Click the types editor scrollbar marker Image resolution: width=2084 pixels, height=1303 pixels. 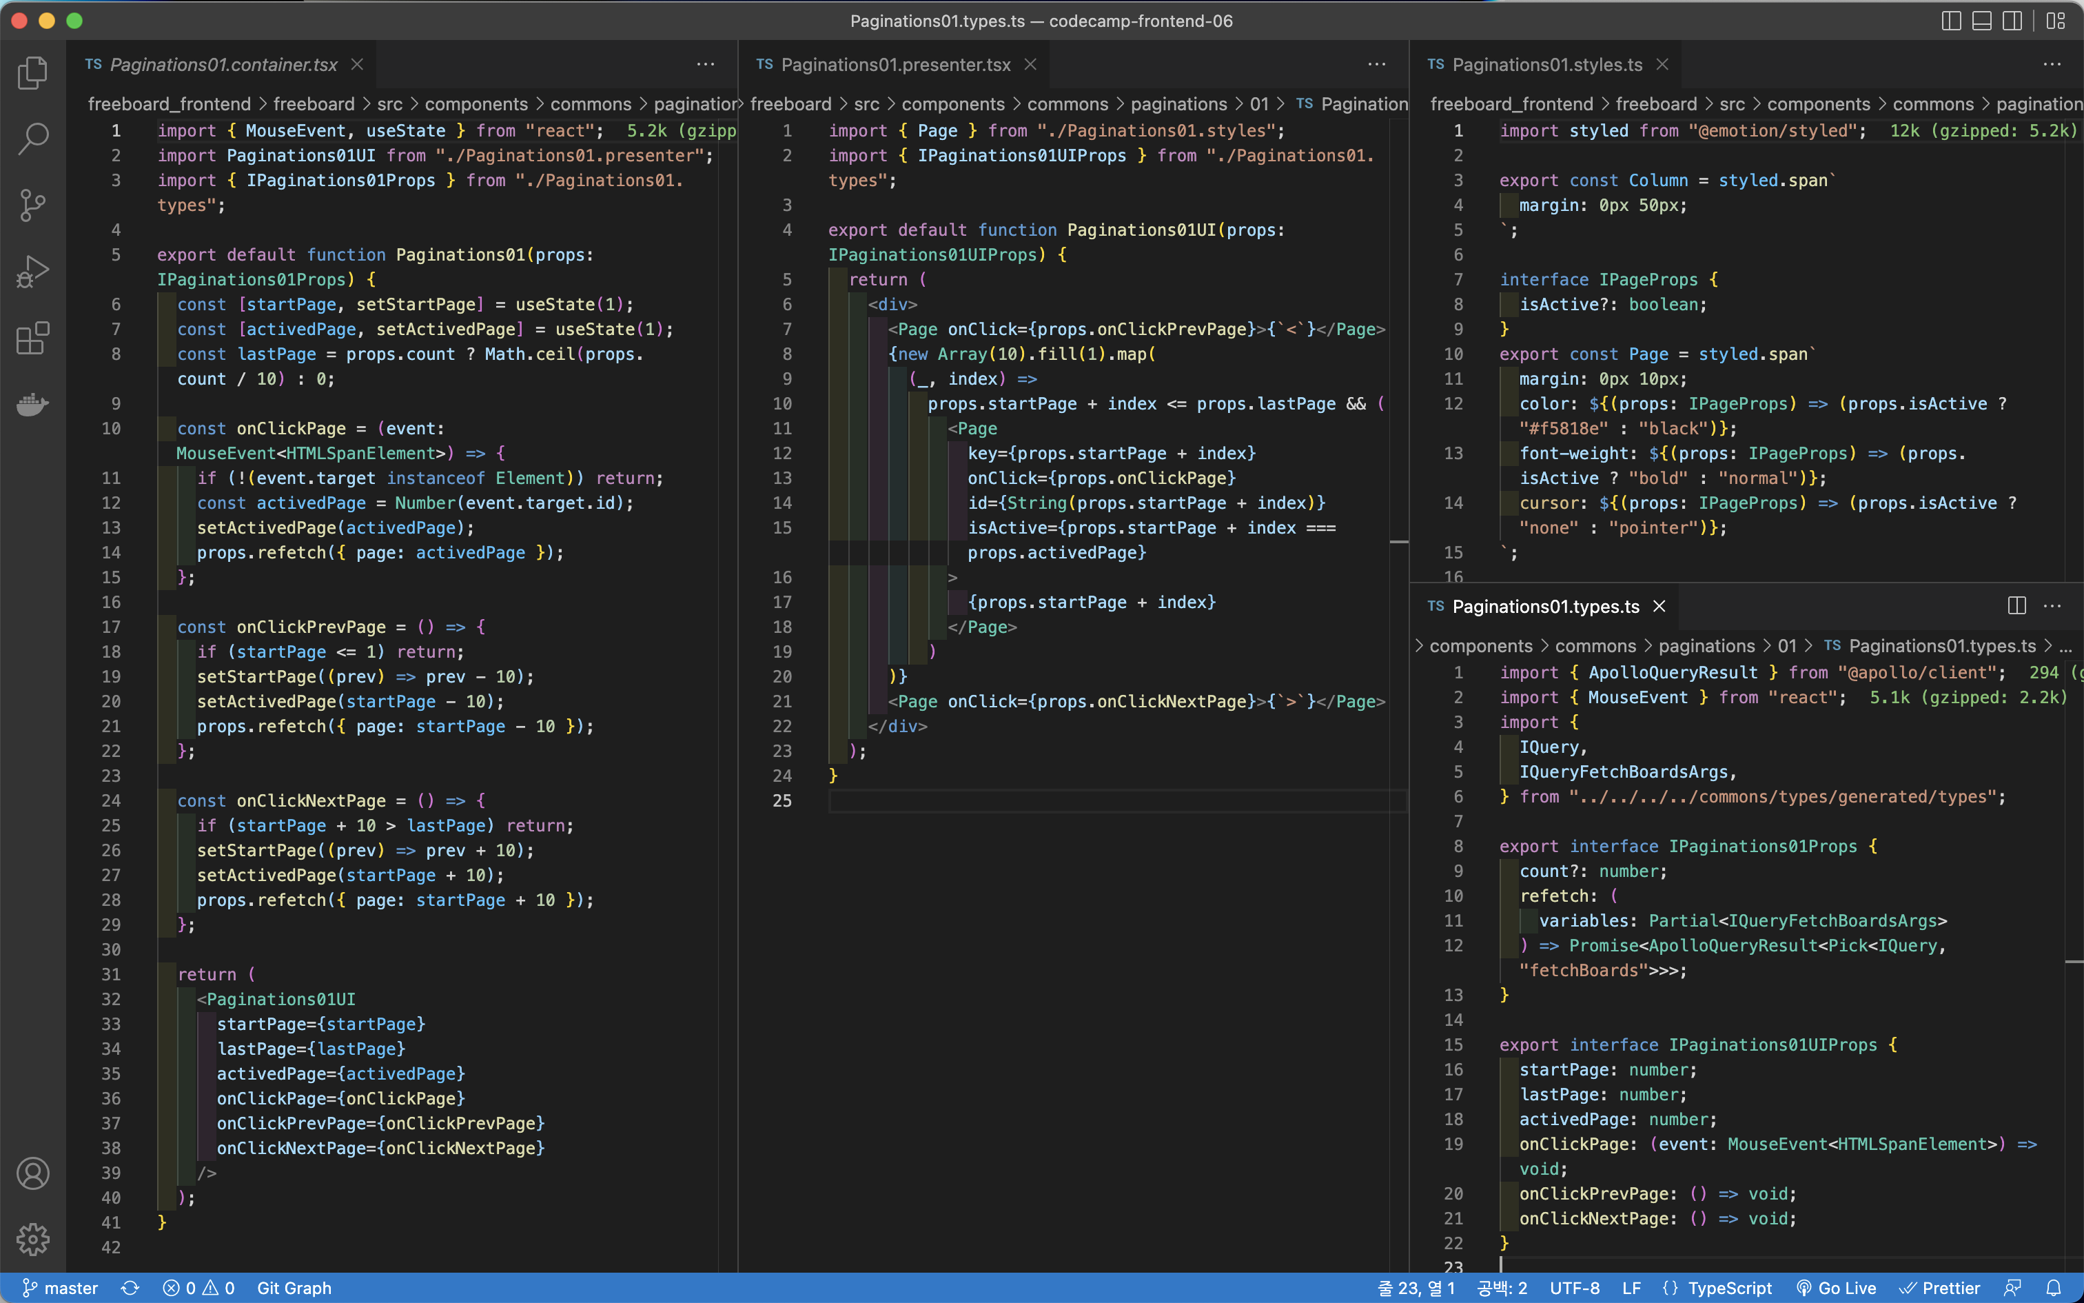tap(2074, 962)
